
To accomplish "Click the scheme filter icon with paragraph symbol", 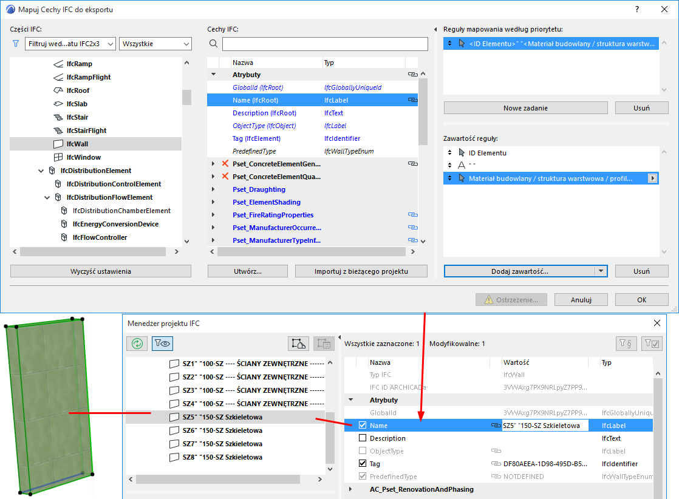I will tap(626, 344).
